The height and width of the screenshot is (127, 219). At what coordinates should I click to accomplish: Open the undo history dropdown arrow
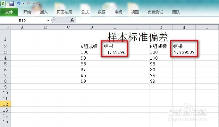pos(23,3)
